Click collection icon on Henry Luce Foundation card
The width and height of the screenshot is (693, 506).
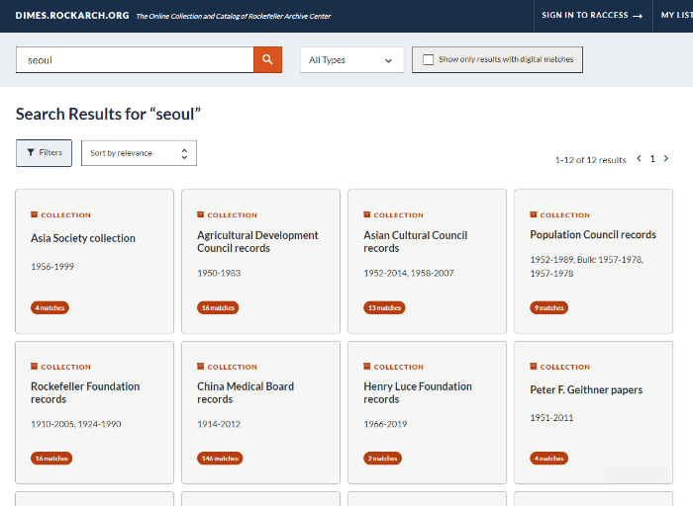coord(367,367)
